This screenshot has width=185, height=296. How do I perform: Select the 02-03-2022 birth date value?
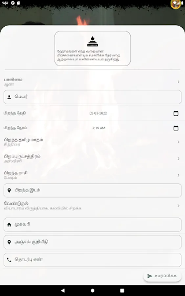click(98, 113)
